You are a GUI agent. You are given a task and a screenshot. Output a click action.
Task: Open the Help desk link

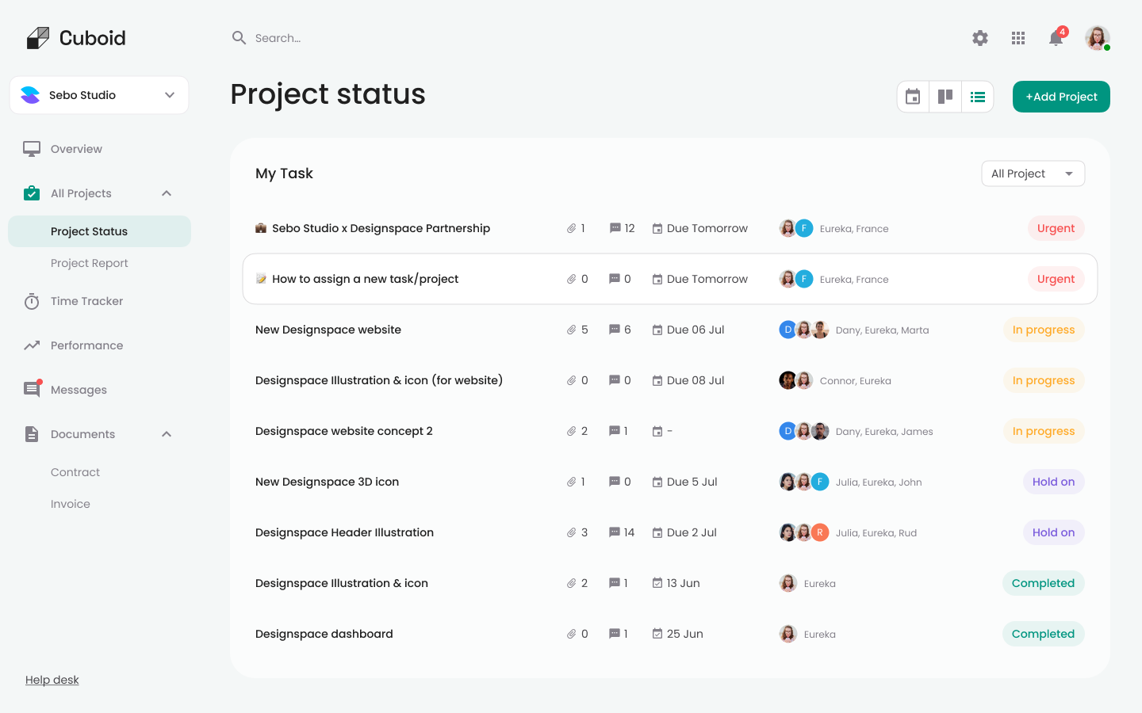tap(52, 679)
